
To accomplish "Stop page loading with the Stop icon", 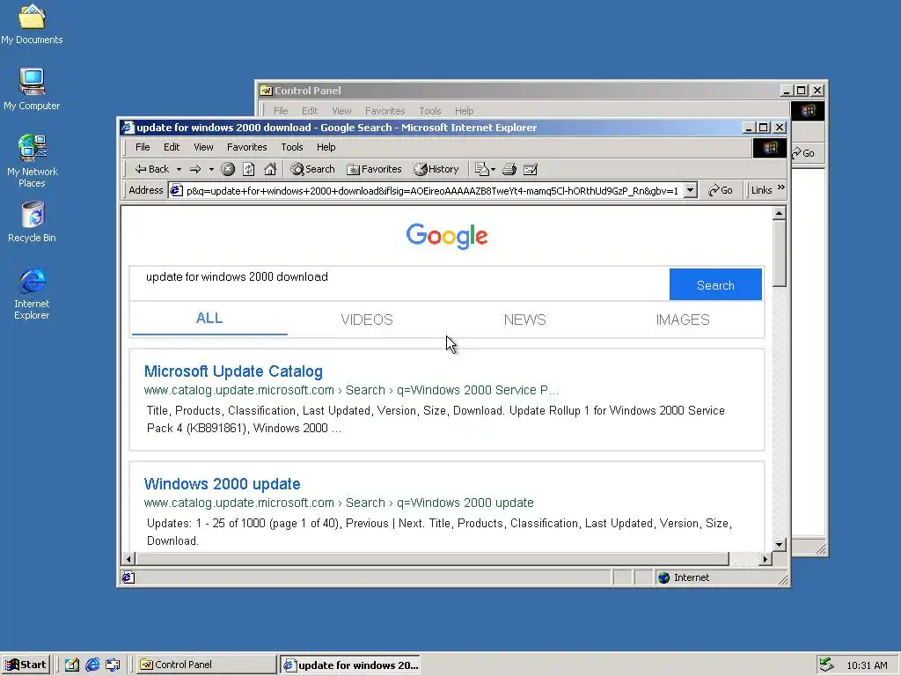I will (x=228, y=169).
